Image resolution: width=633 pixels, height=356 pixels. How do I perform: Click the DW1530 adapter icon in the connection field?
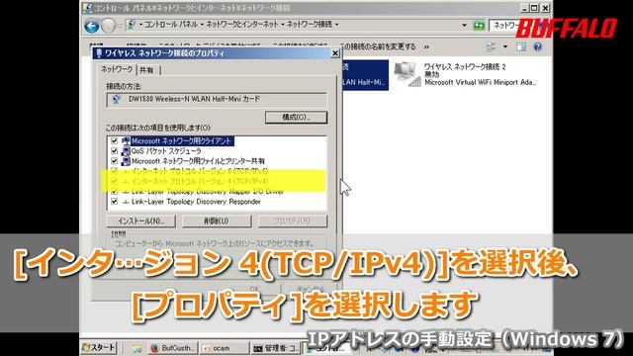click(x=117, y=99)
